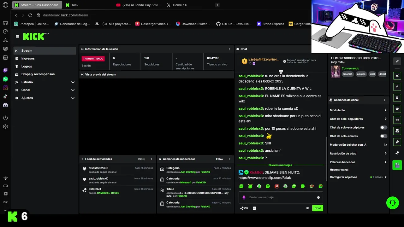Focus the Enviar un mensaje field
This screenshot has width=404, height=227.
281,197
